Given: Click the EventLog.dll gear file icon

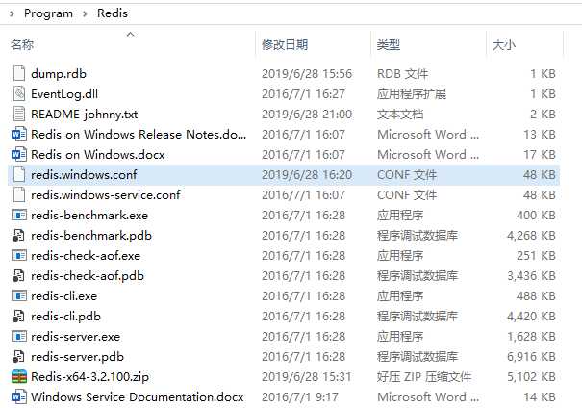Looking at the screenshot, I should (19, 93).
